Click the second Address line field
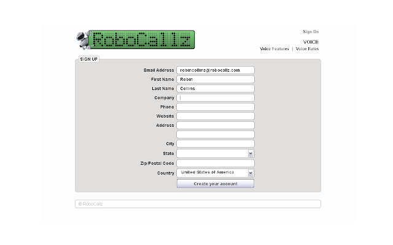 [x=216, y=135]
